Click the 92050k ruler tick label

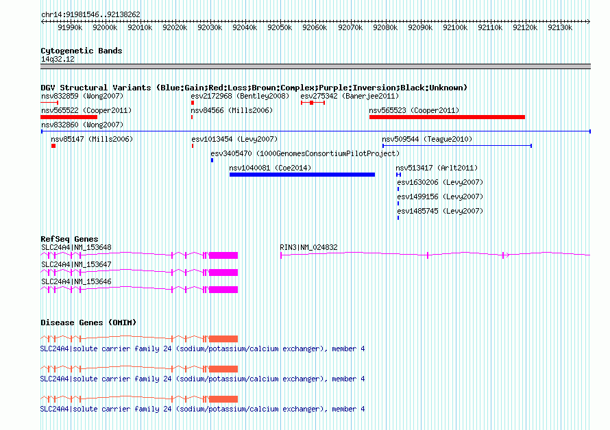(x=280, y=27)
